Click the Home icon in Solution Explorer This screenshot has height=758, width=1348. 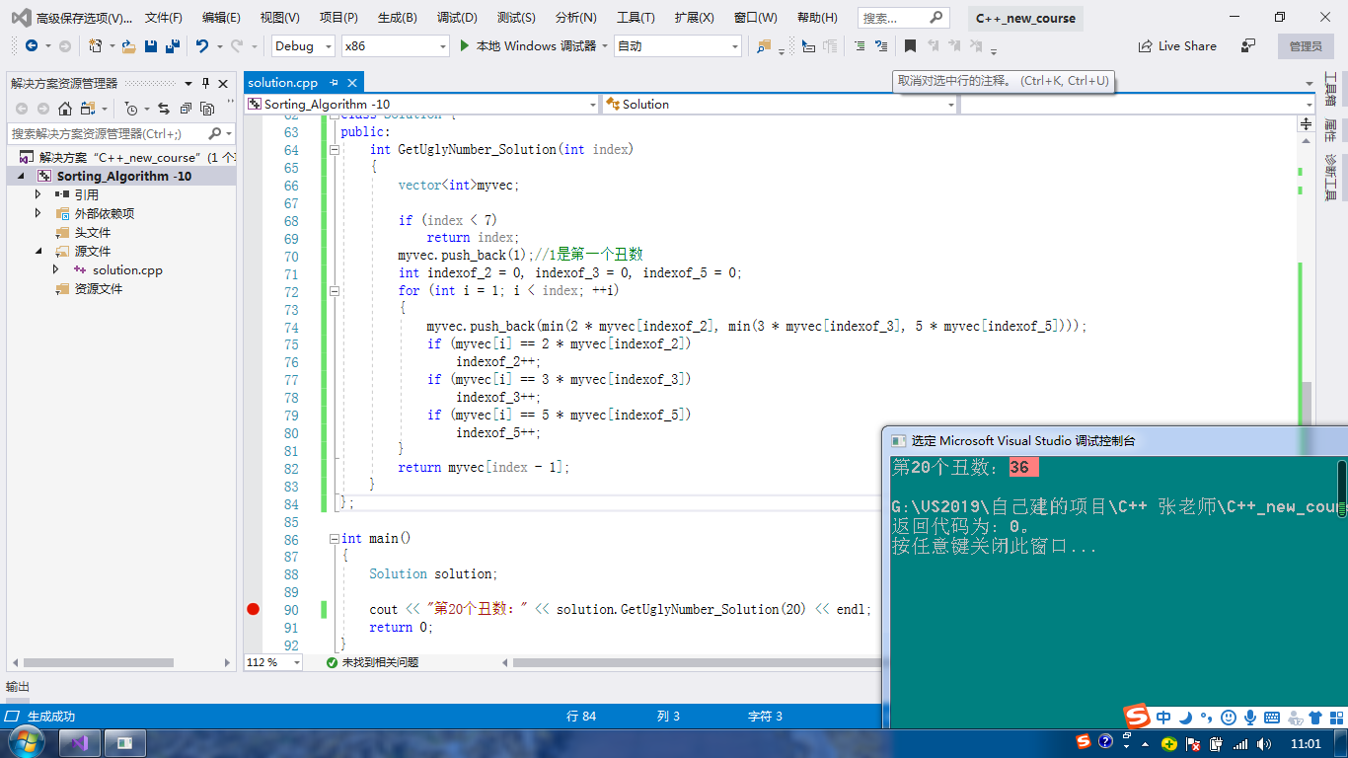coord(65,109)
